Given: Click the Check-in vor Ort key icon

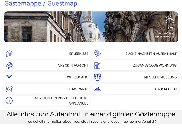Looking at the screenshot, I should click(x=9, y=65).
